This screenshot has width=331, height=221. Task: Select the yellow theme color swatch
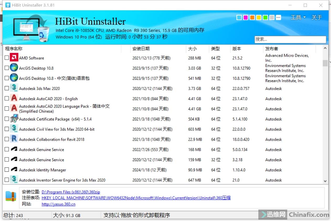tap(259, 18)
